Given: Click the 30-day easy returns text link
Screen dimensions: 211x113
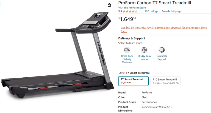Looking at the screenshot, I should click(x=144, y=58).
